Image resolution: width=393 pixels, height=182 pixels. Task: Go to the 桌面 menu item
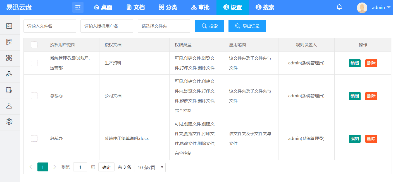coord(103,8)
